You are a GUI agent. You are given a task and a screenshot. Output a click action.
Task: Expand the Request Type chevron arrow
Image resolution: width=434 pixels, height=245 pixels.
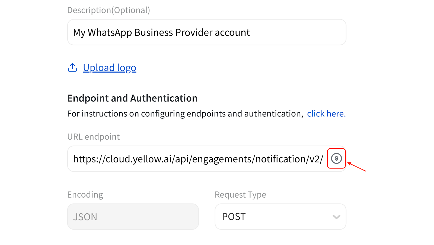coord(336,217)
